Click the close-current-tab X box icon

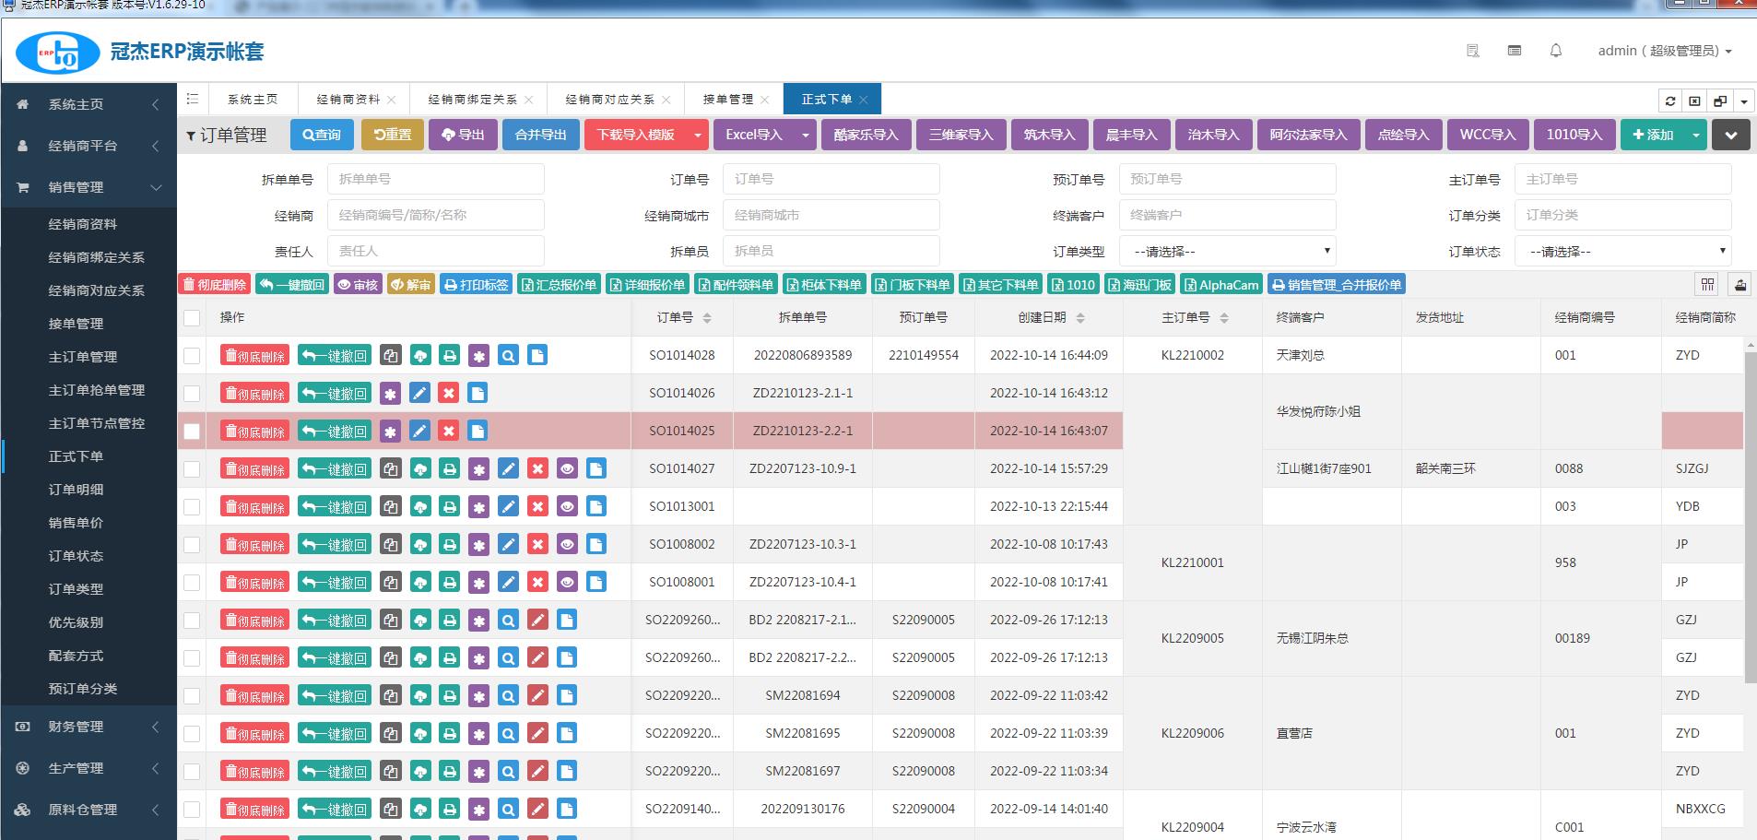1694,101
